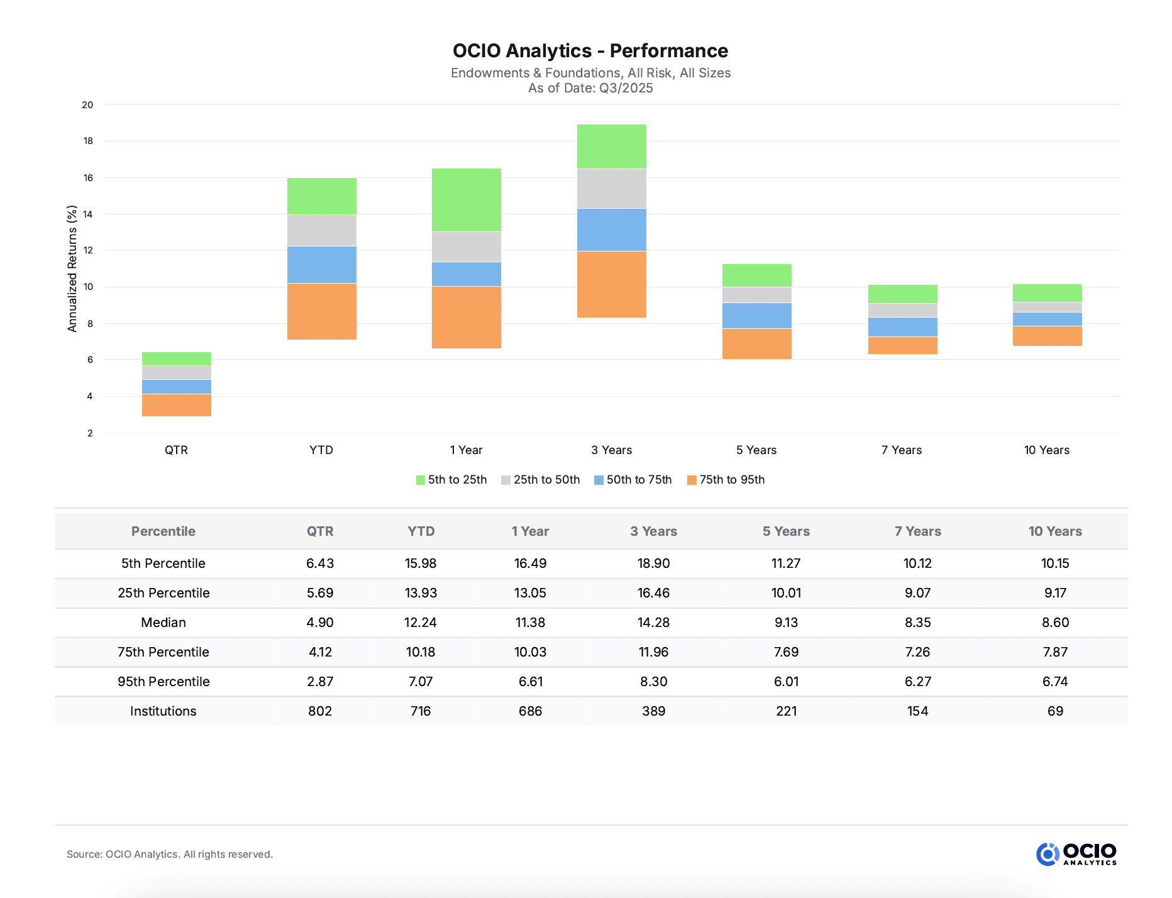Click the 95th Percentile row label

tap(163, 682)
